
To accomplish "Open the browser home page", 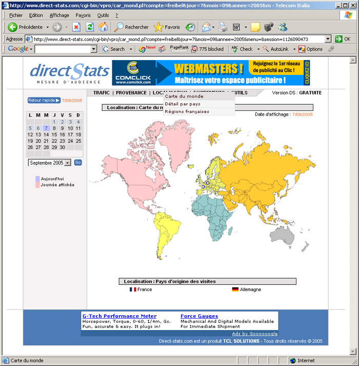I will 103,27.
